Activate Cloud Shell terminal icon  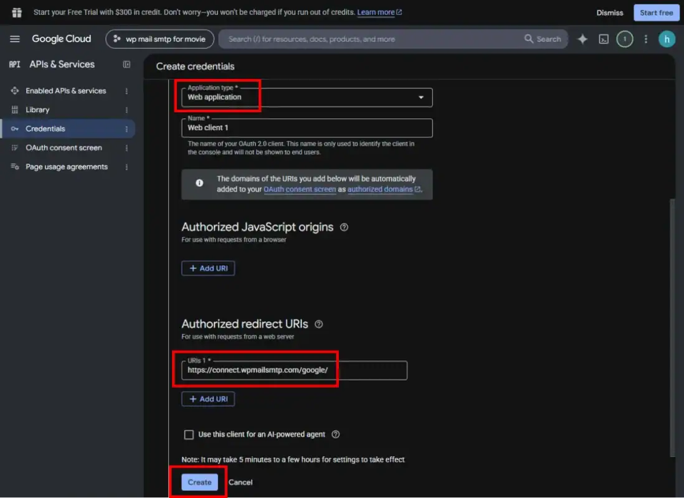(603, 39)
